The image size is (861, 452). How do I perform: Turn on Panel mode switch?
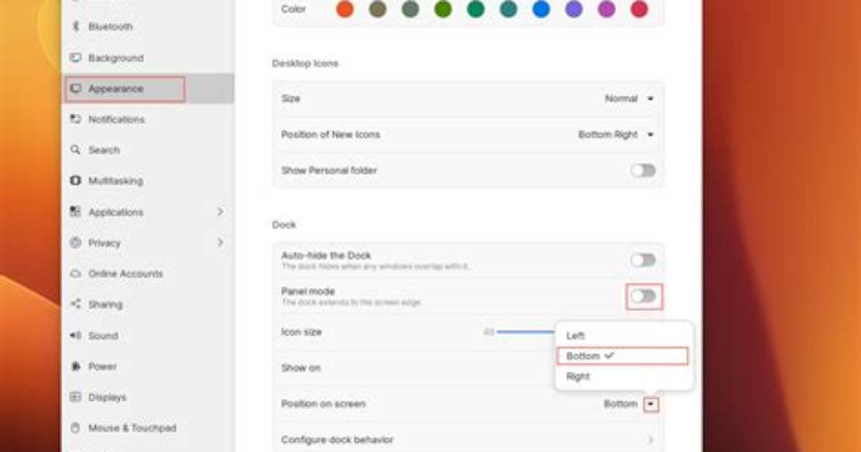tap(643, 296)
